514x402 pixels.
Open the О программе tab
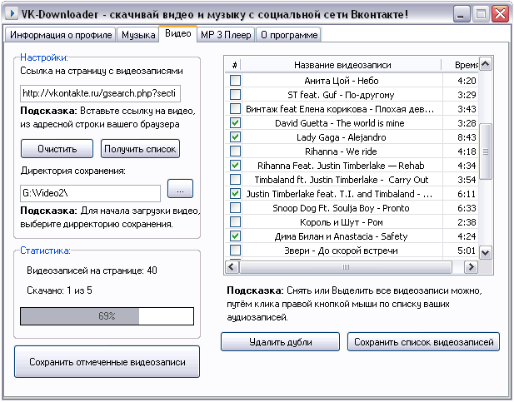pyautogui.click(x=289, y=35)
